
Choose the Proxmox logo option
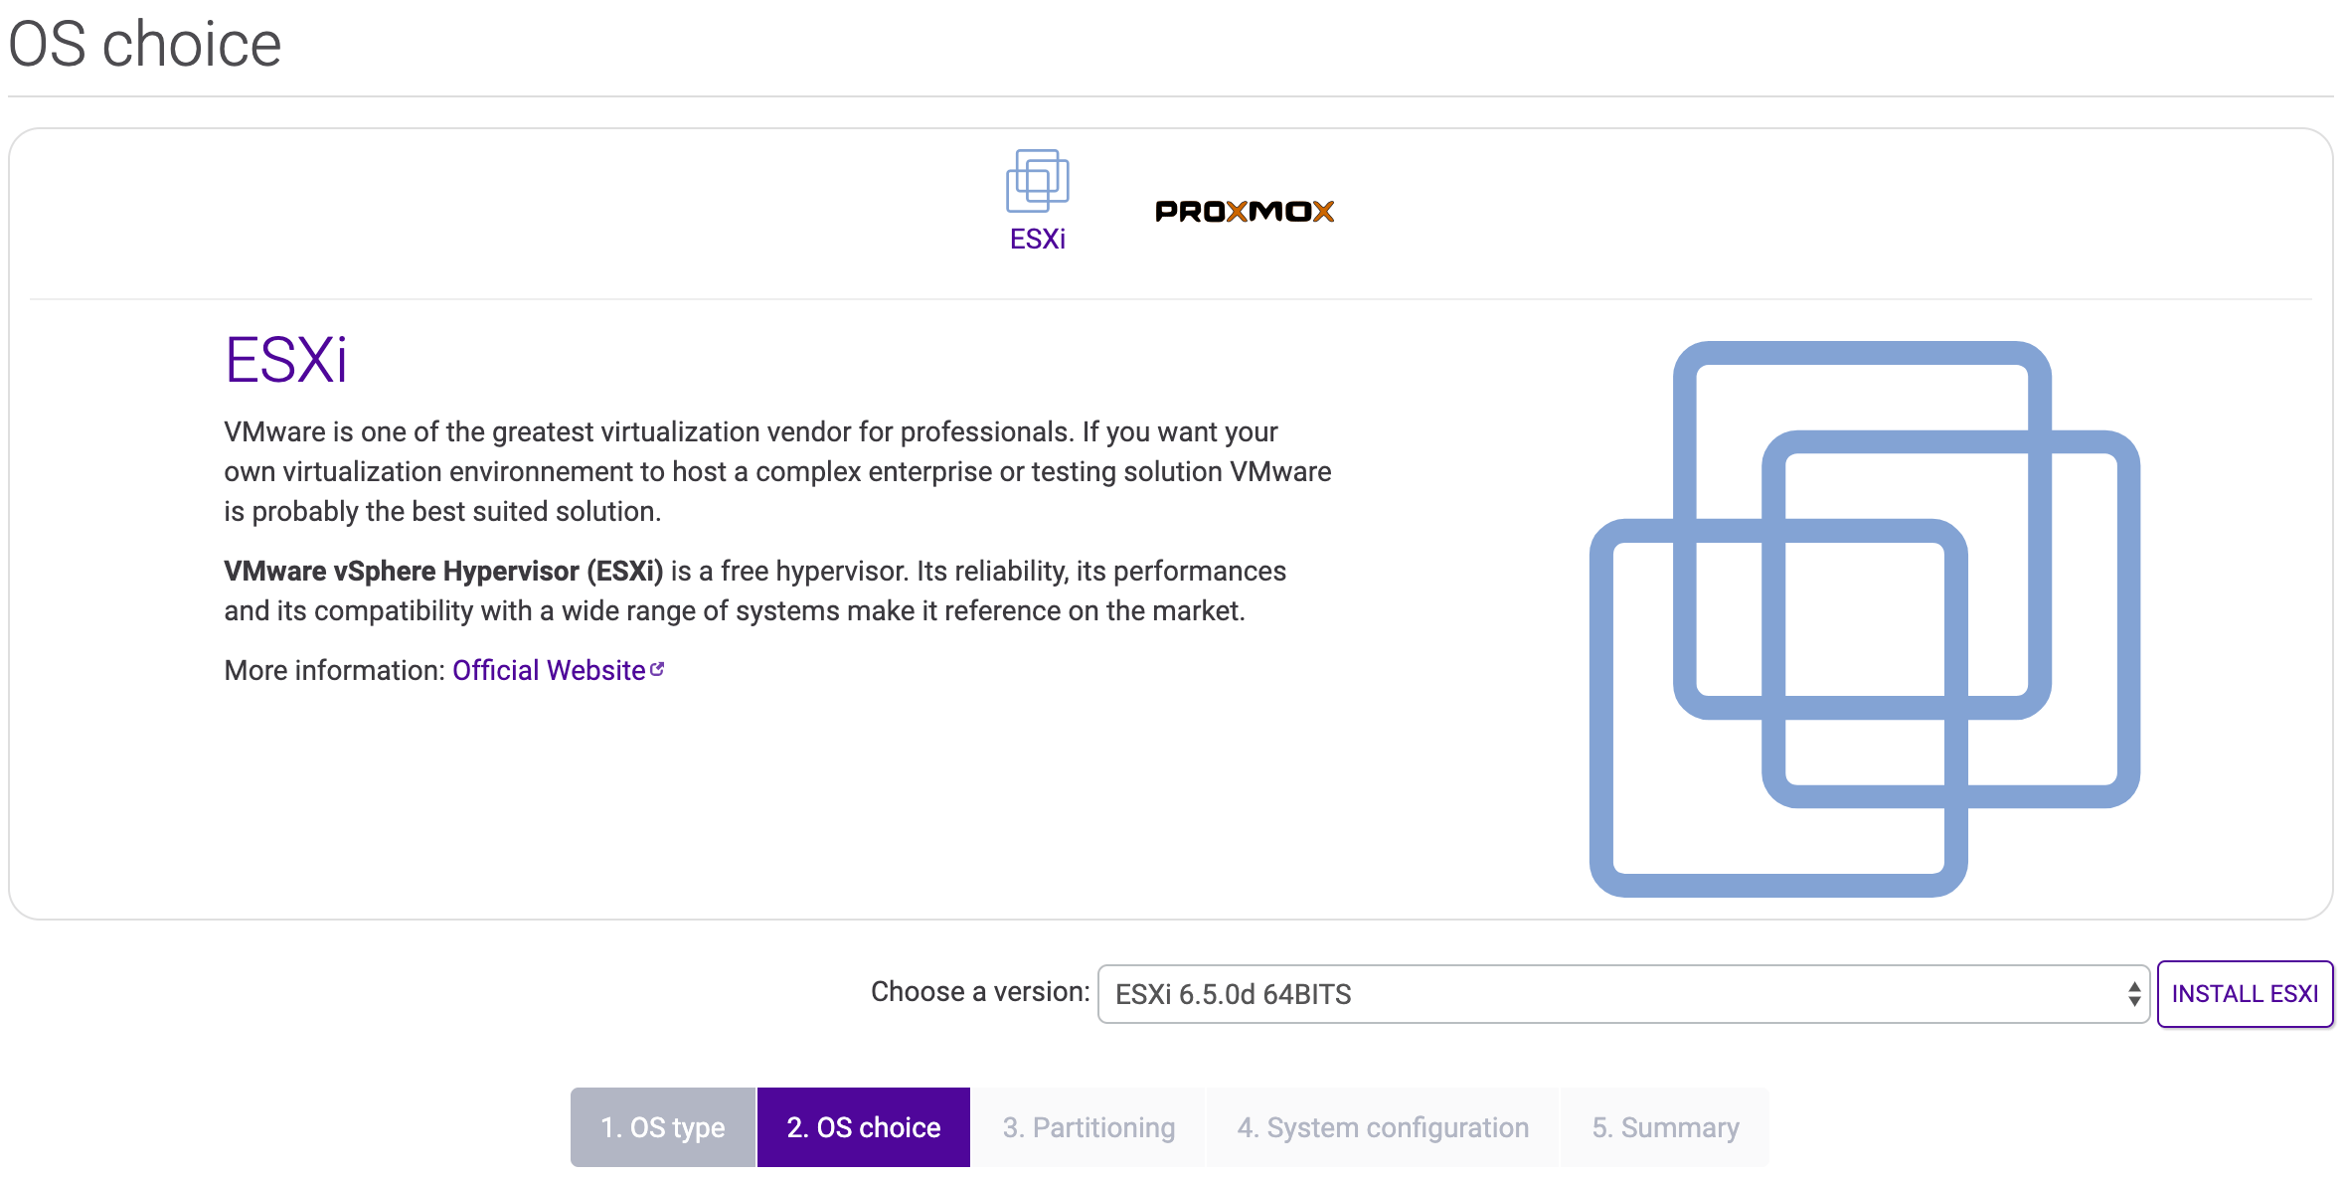click(x=1245, y=211)
